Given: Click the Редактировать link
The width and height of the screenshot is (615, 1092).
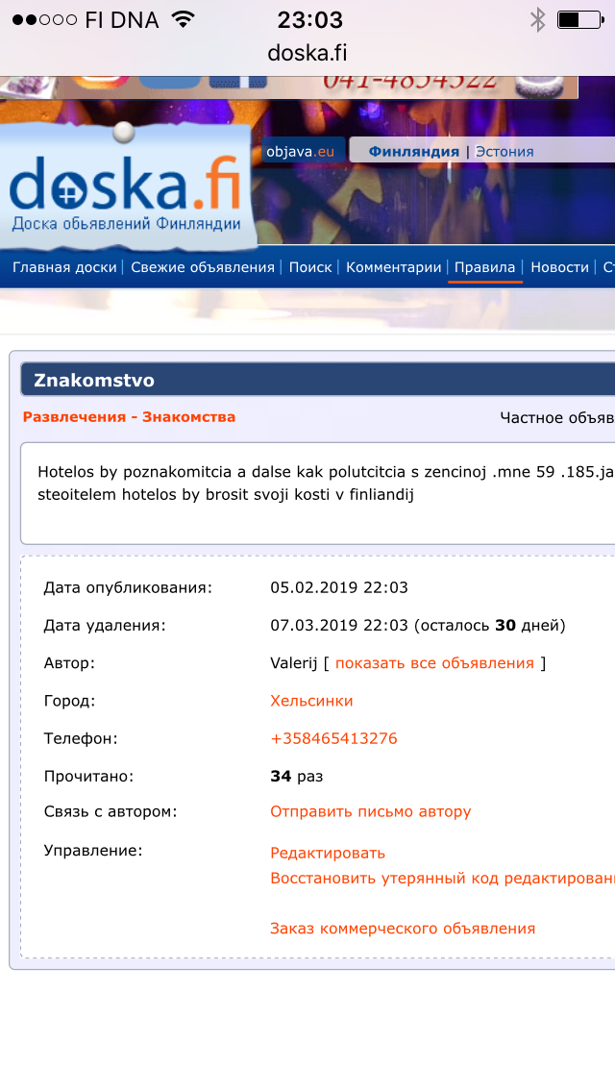Looking at the screenshot, I should [328, 853].
